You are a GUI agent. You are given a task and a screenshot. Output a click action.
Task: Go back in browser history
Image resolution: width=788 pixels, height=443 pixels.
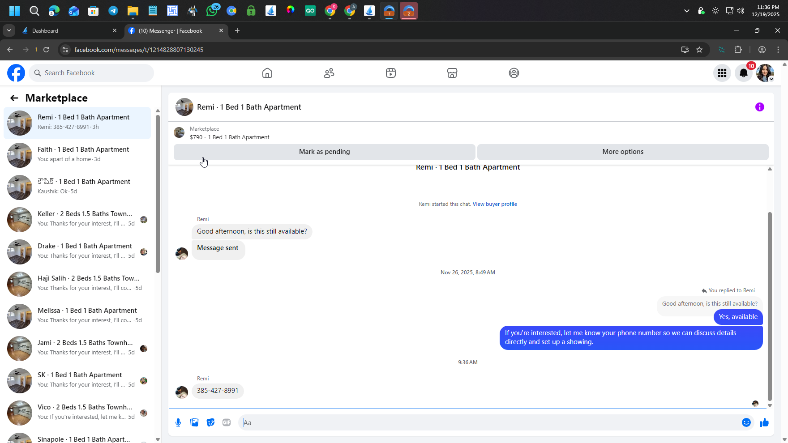point(10,50)
